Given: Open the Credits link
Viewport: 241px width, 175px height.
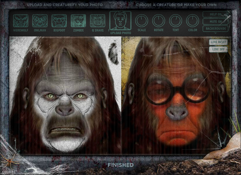Looking at the screenshot, I should (9, 172).
